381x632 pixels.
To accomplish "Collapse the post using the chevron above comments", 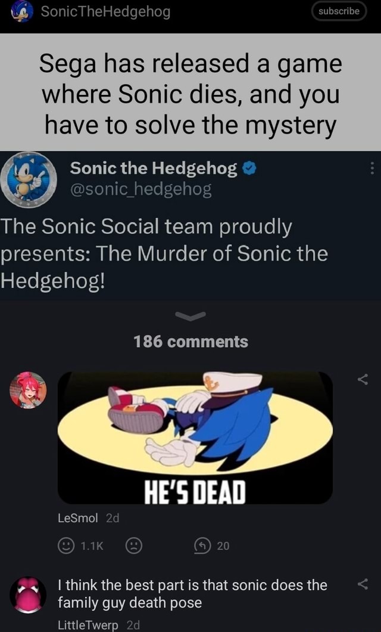I will coord(190,317).
